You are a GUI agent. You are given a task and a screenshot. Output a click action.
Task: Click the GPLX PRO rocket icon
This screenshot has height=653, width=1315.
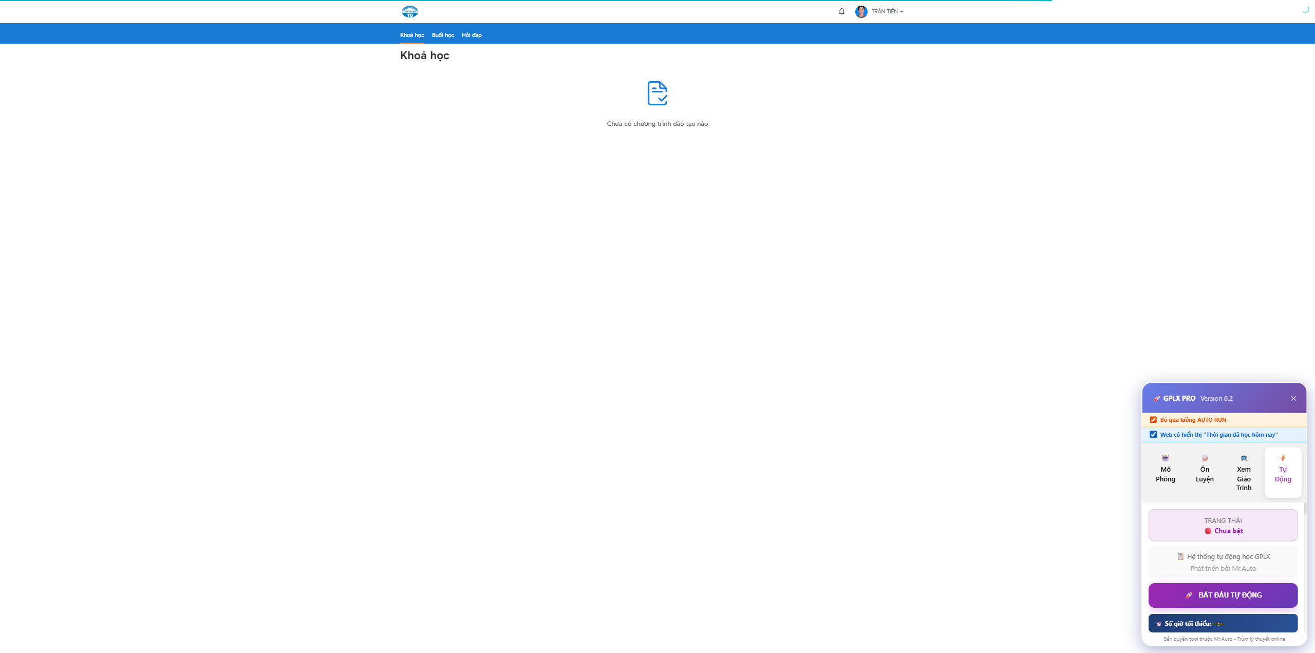pos(1157,399)
